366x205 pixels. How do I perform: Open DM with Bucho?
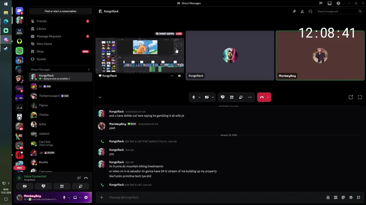(60, 162)
